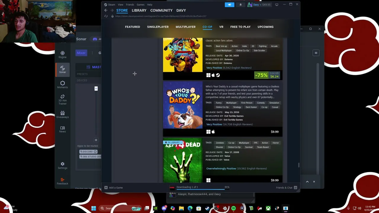
Task: Open Settings in SteelSeries GG sidebar
Action: coord(62,165)
